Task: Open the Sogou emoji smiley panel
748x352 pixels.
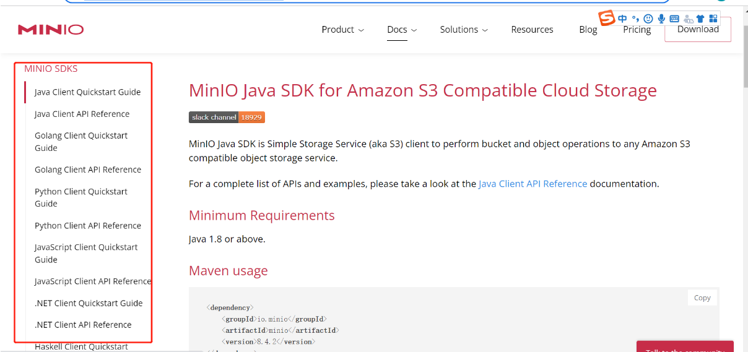Action: tap(648, 19)
